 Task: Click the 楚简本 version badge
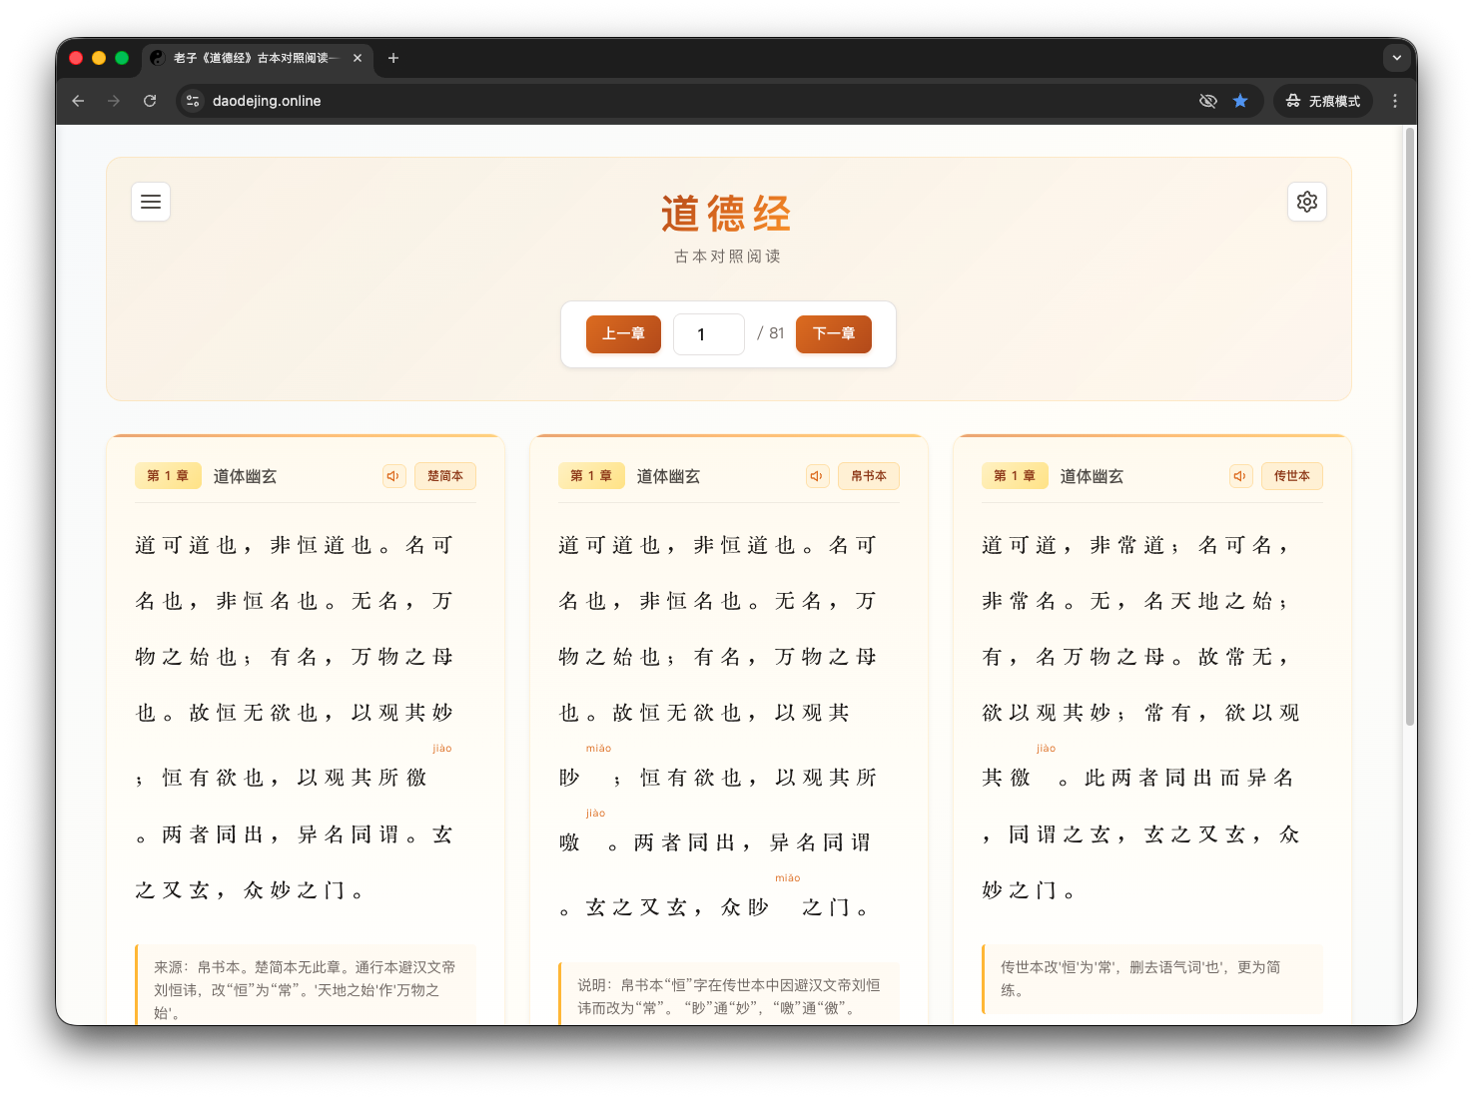pos(444,476)
